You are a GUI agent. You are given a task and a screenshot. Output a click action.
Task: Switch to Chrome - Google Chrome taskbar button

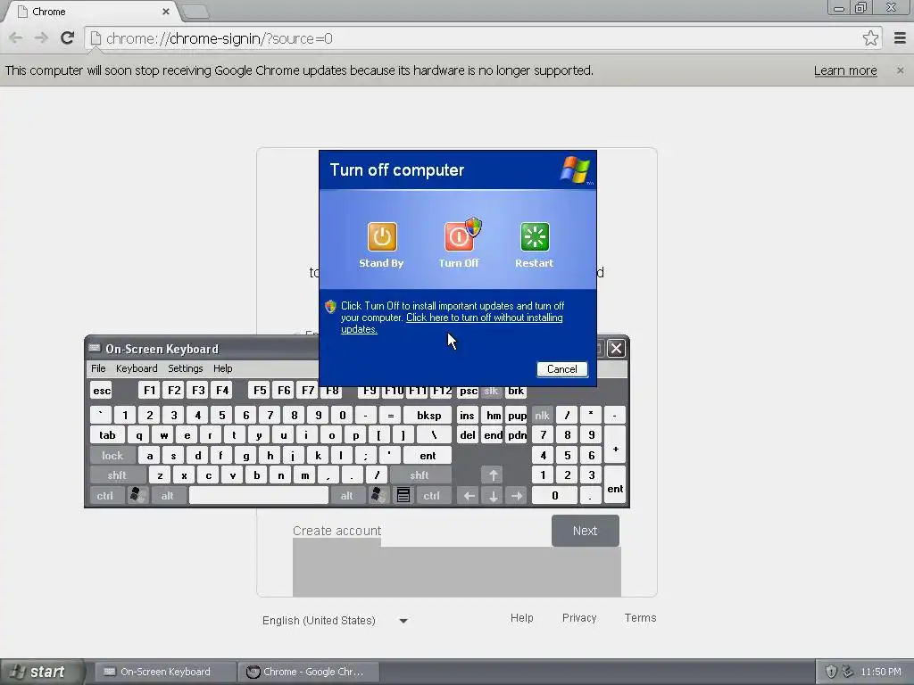(x=309, y=672)
